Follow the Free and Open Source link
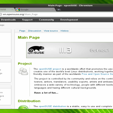The width and height of the screenshot is (113, 113). click(97, 74)
